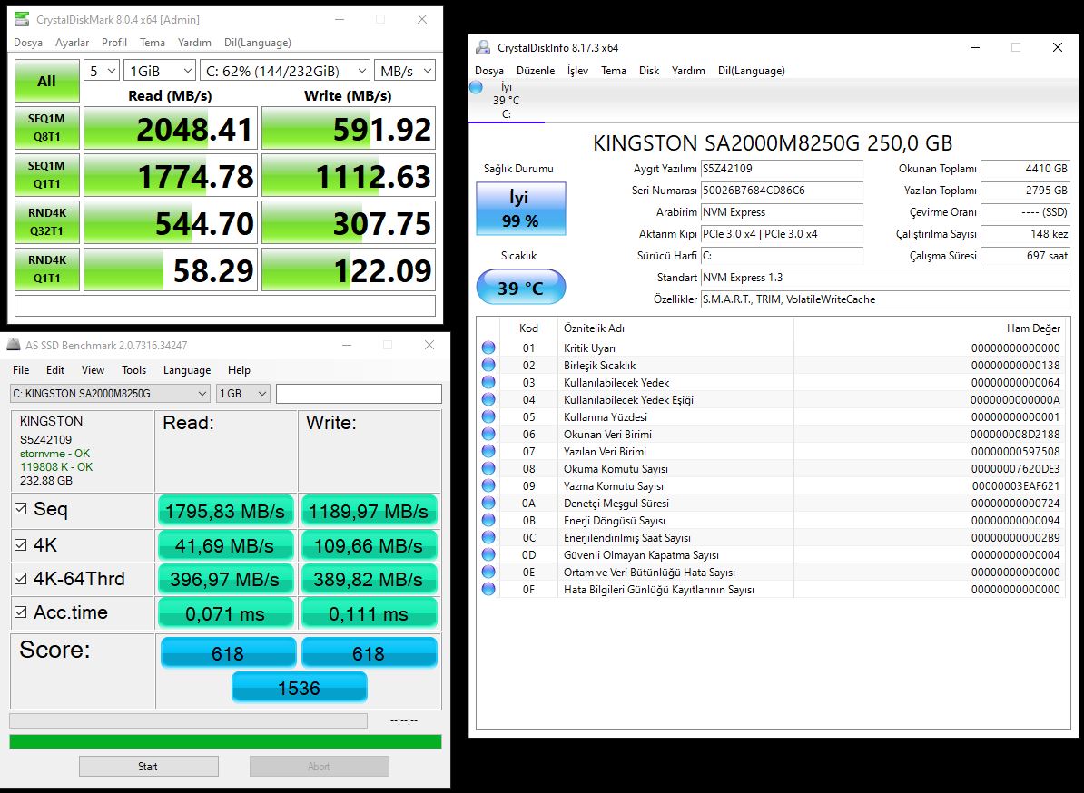The width and height of the screenshot is (1084, 793).
Task: Click the status orb for Enerji Döngüsü Sayısı
Action: [488, 521]
